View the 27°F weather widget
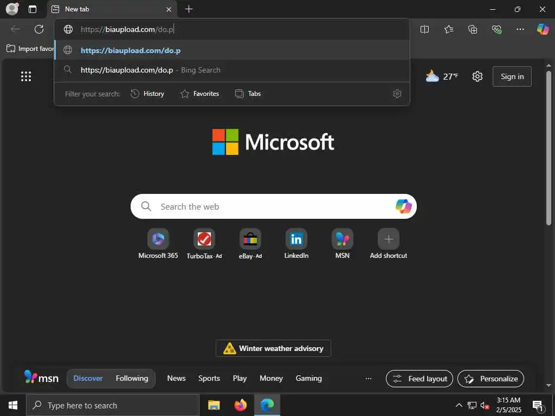Image resolution: width=555 pixels, height=416 pixels. [x=442, y=76]
